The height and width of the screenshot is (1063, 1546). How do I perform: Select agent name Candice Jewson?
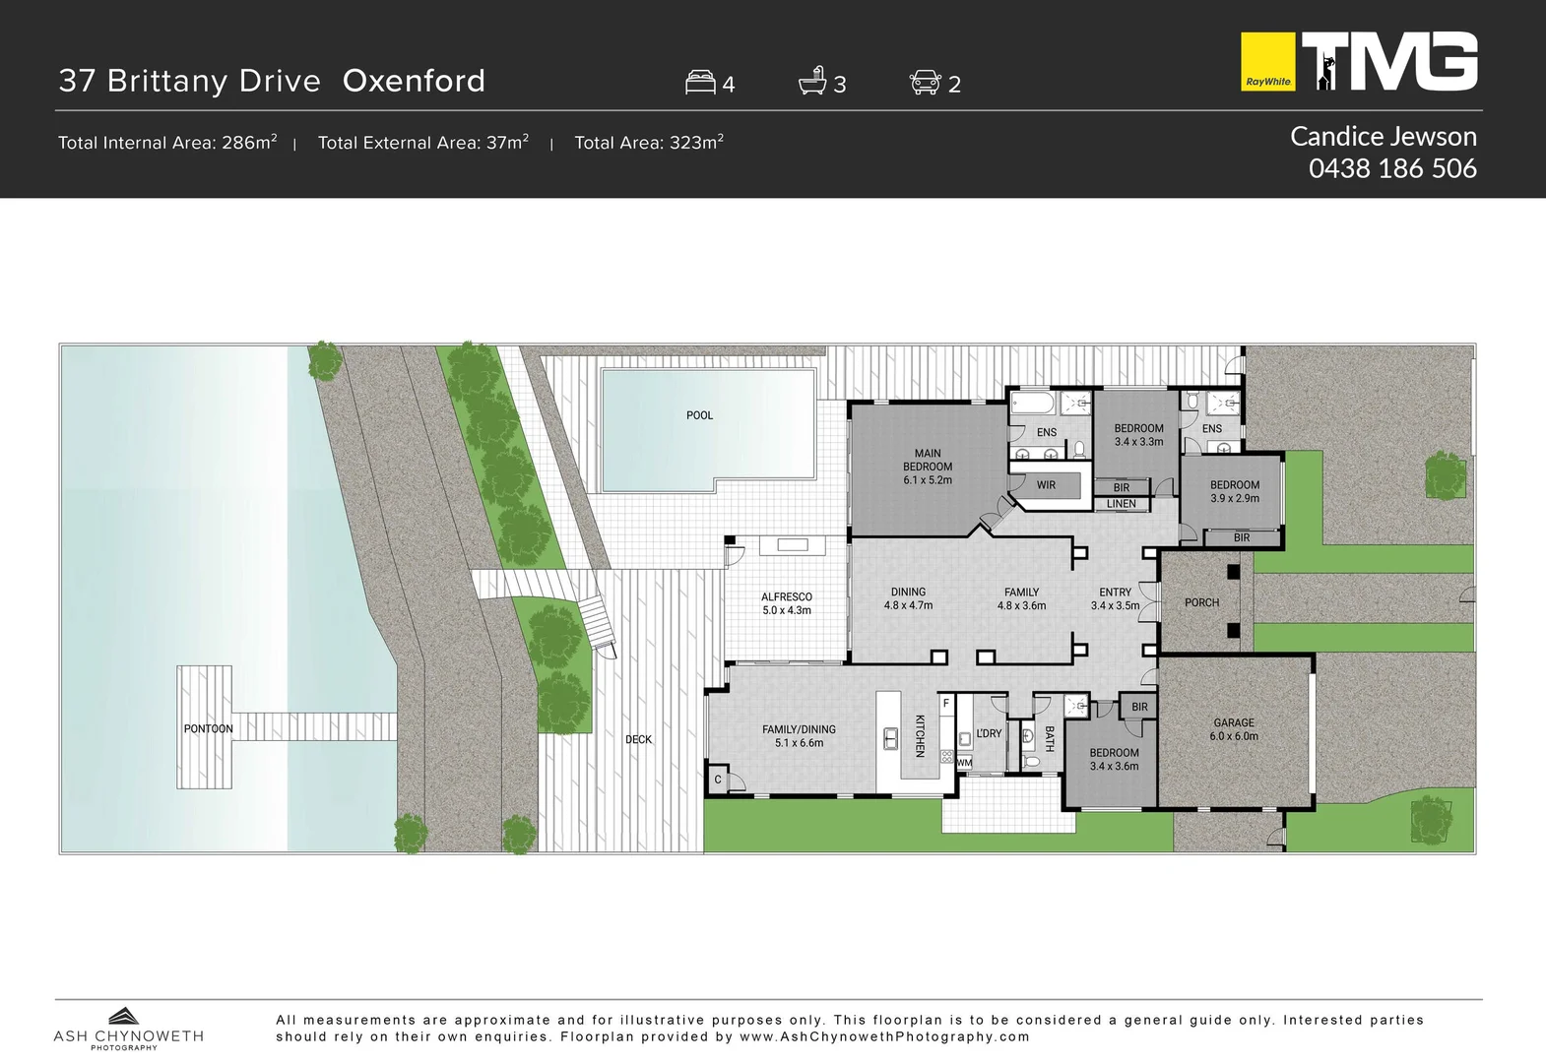(1383, 136)
